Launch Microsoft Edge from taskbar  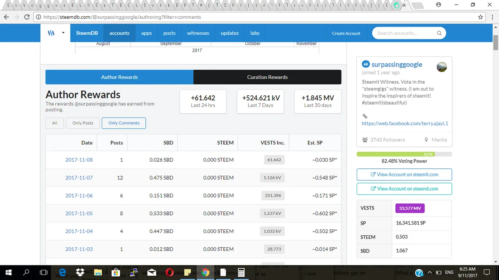(x=62, y=273)
